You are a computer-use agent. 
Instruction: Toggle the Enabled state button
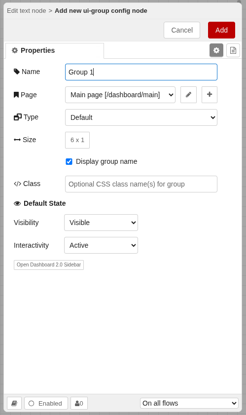tap(46, 403)
